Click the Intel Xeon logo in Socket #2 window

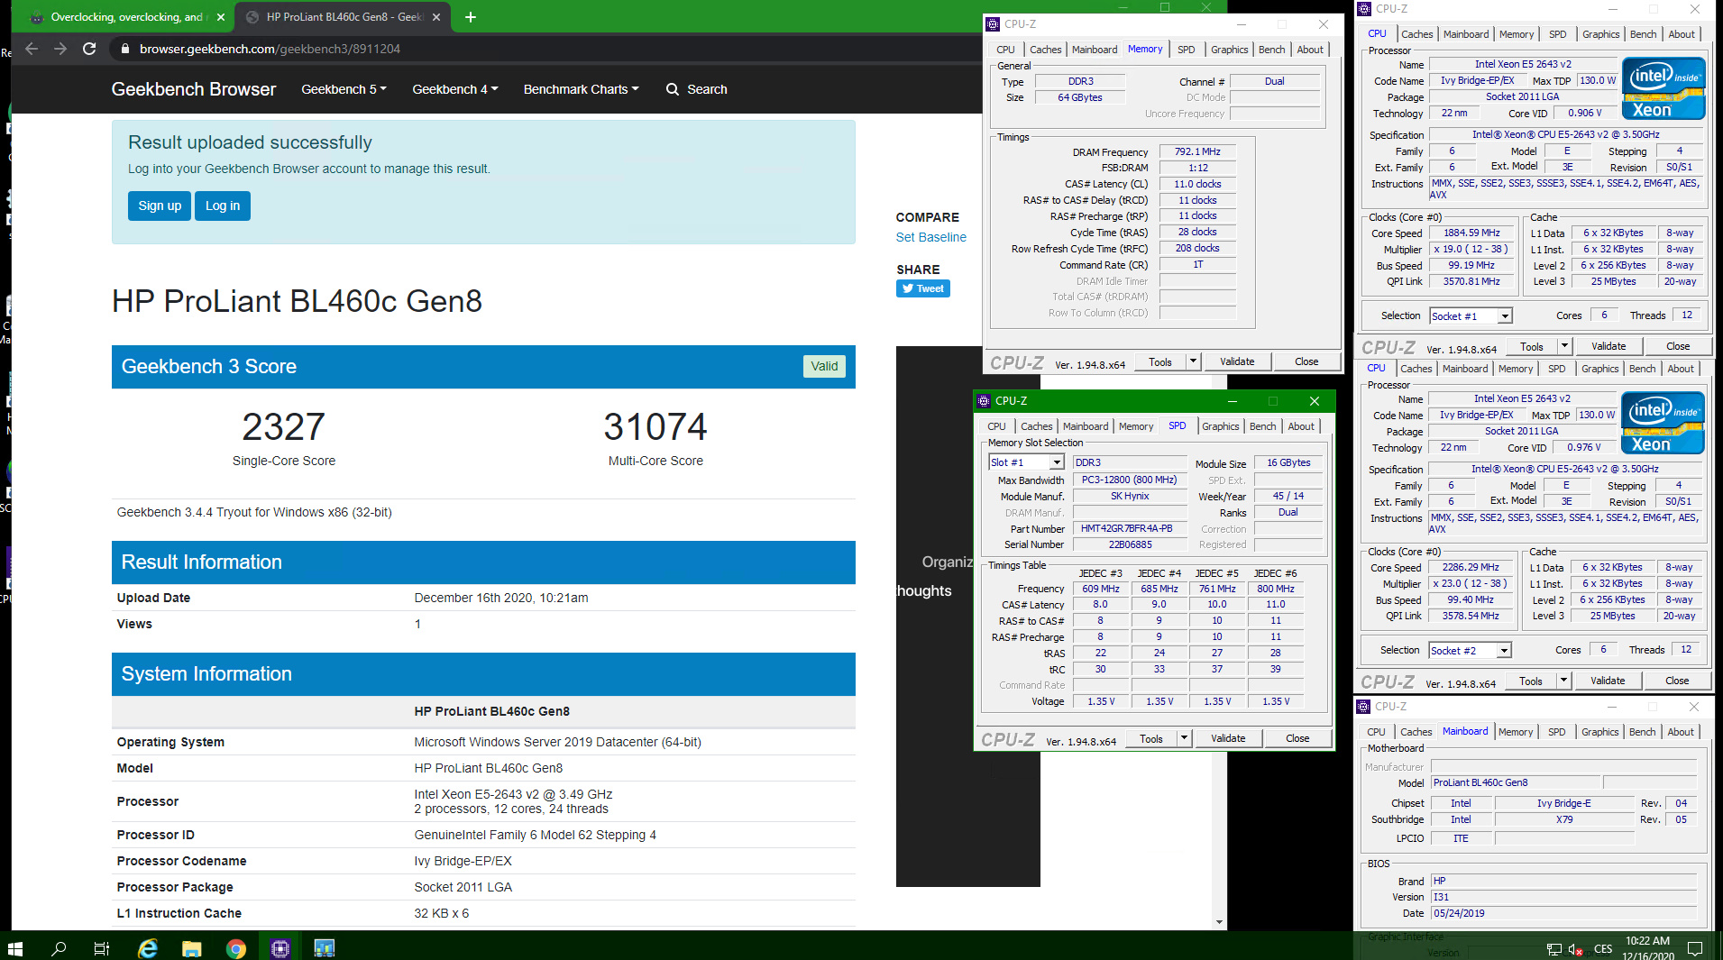coord(1663,423)
